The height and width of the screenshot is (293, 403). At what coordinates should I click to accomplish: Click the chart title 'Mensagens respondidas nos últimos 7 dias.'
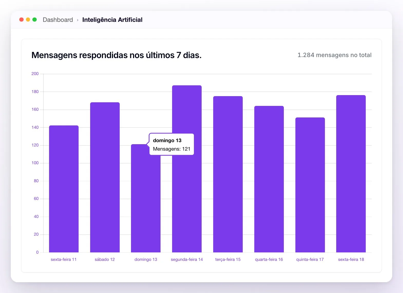pyautogui.click(x=116, y=55)
